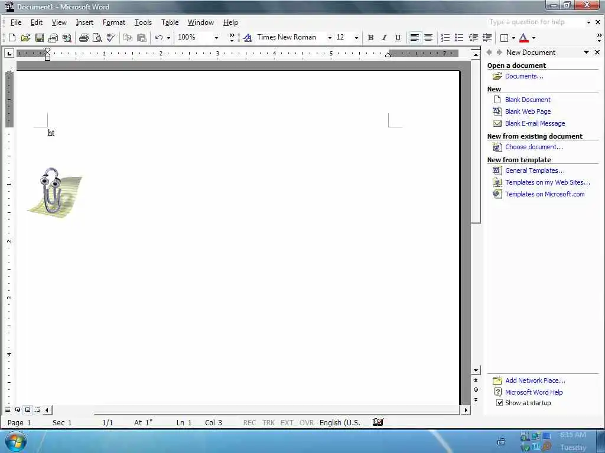Open Microsoft Word Help link
The height and width of the screenshot is (453, 605).
pos(534,392)
